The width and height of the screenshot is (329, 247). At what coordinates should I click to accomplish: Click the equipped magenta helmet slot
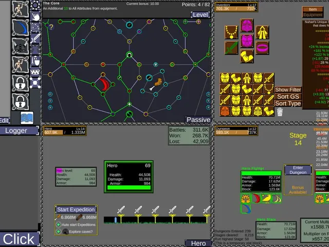(247, 25)
